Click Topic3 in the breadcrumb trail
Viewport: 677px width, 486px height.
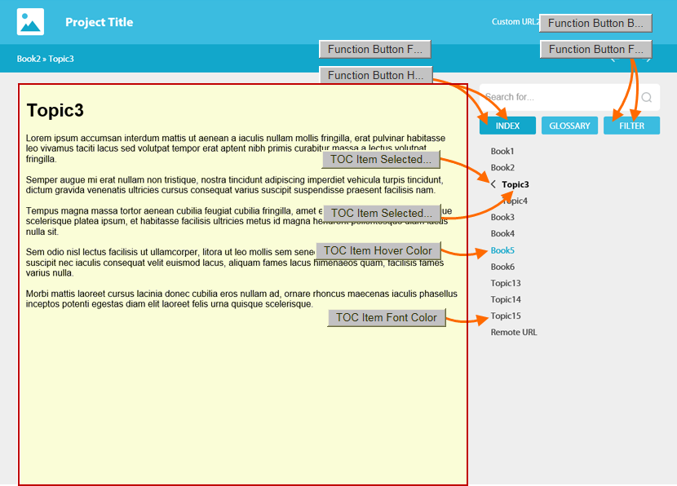tap(61, 59)
